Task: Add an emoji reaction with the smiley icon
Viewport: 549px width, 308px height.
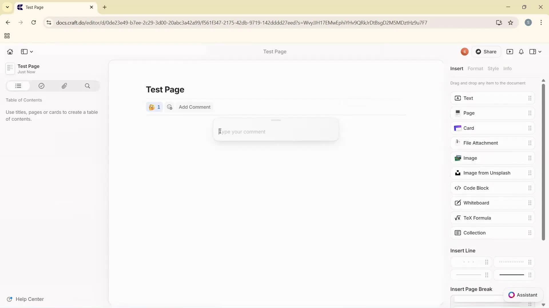Action: coord(170,107)
